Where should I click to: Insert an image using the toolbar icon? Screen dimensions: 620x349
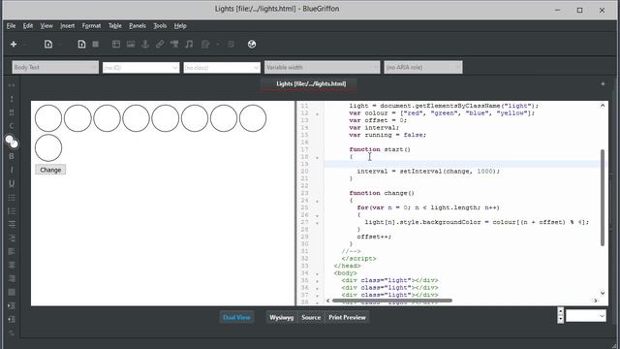[x=131, y=45]
